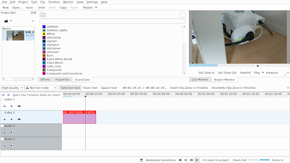The height and width of the screenshot is (163, 290).
Task: Click Insert Clip Zone in Timeline
Action: tap(189, 88)
